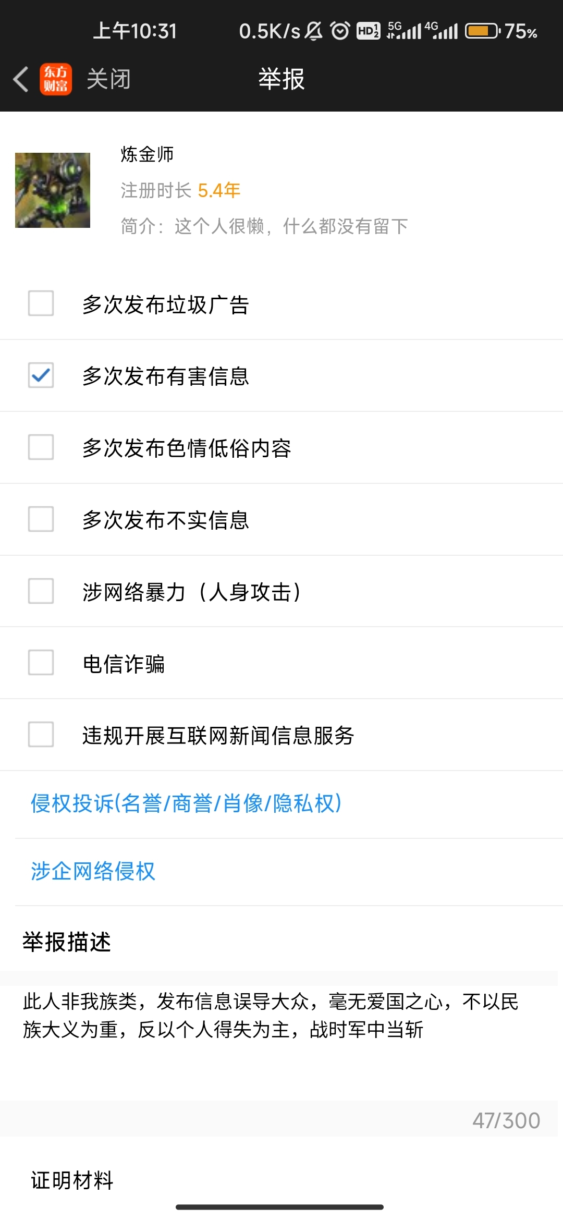Open 涉企网络侵权 link
Viewport: 563px width, 1220px height.
[93, 871]
